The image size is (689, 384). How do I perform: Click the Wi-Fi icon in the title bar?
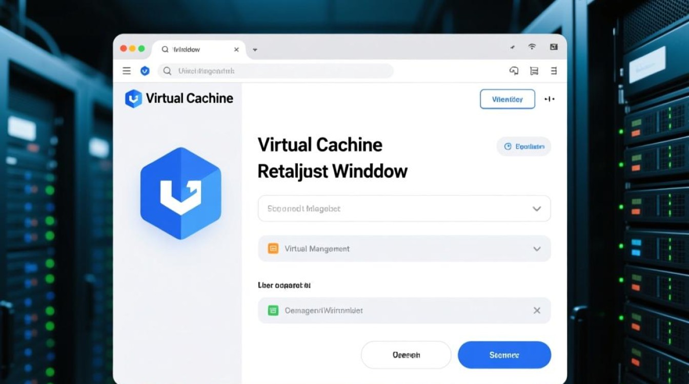tap(532, 47)
